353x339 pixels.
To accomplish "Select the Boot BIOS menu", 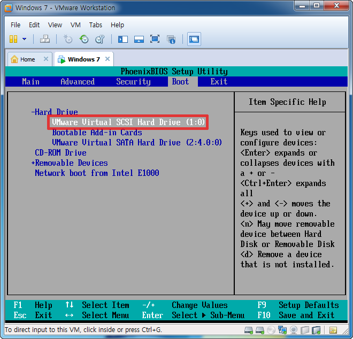I will pyautogui.click(x=181, y=81).
